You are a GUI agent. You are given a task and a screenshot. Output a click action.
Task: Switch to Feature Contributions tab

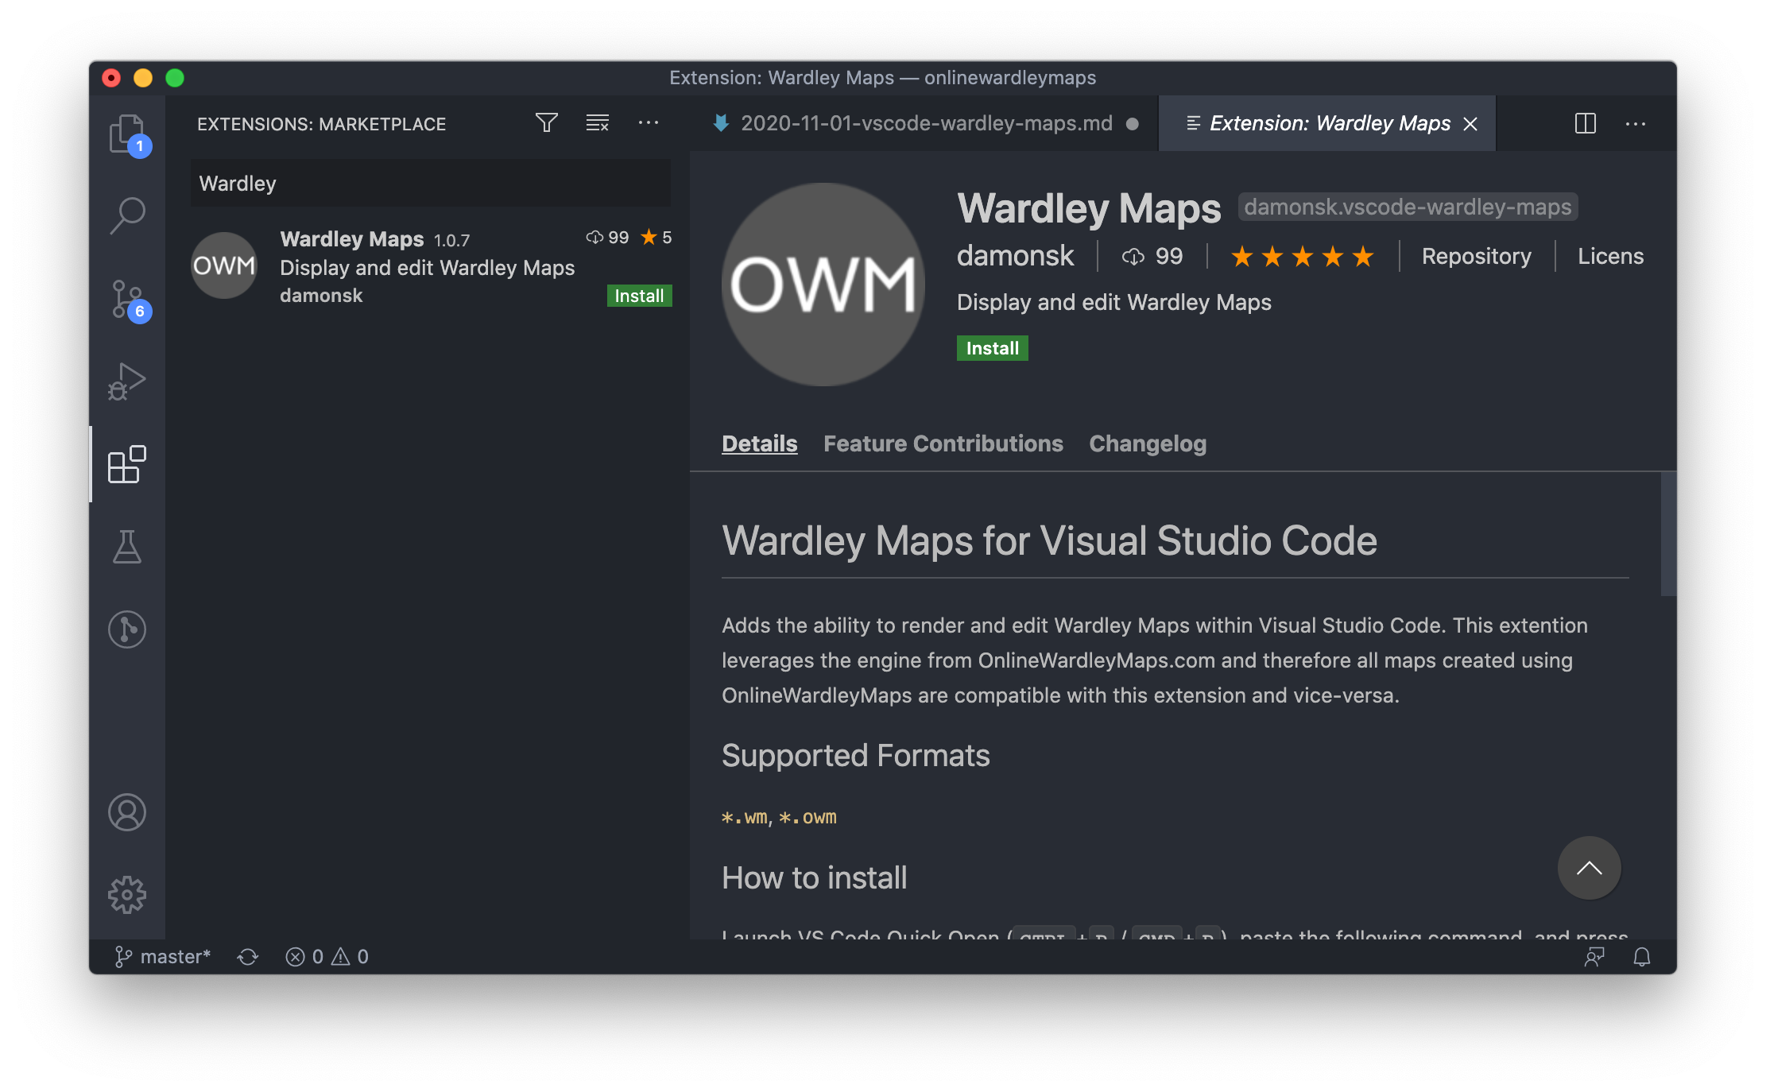[x=943, y=443]
